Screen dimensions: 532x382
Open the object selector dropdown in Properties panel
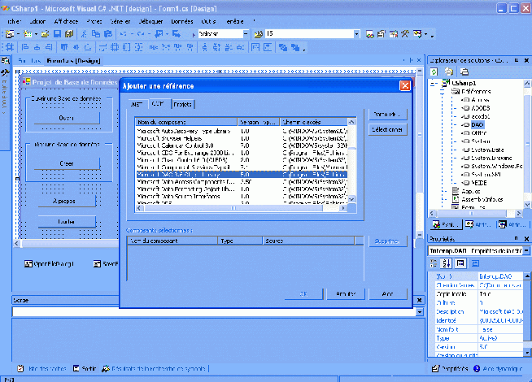(x=526, y=250)
